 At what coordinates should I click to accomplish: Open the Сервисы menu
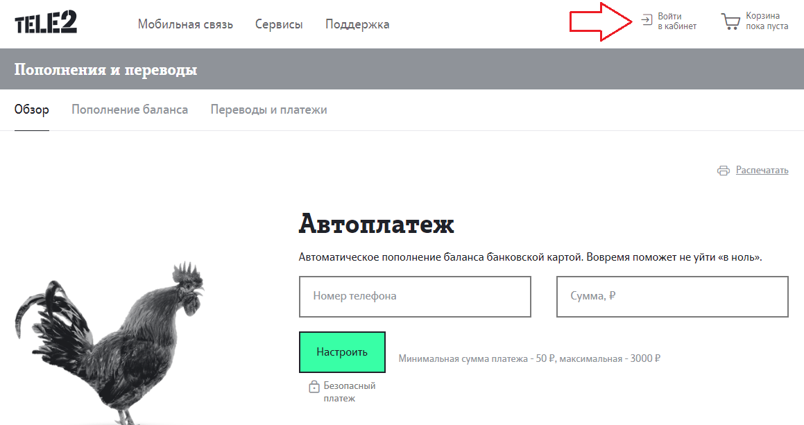pos(279,24)
